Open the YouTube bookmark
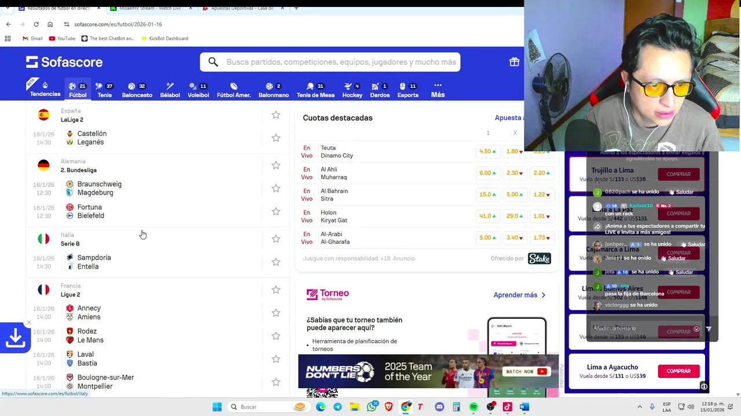This screenshot has height=416, width=741. tap(62, 38)
